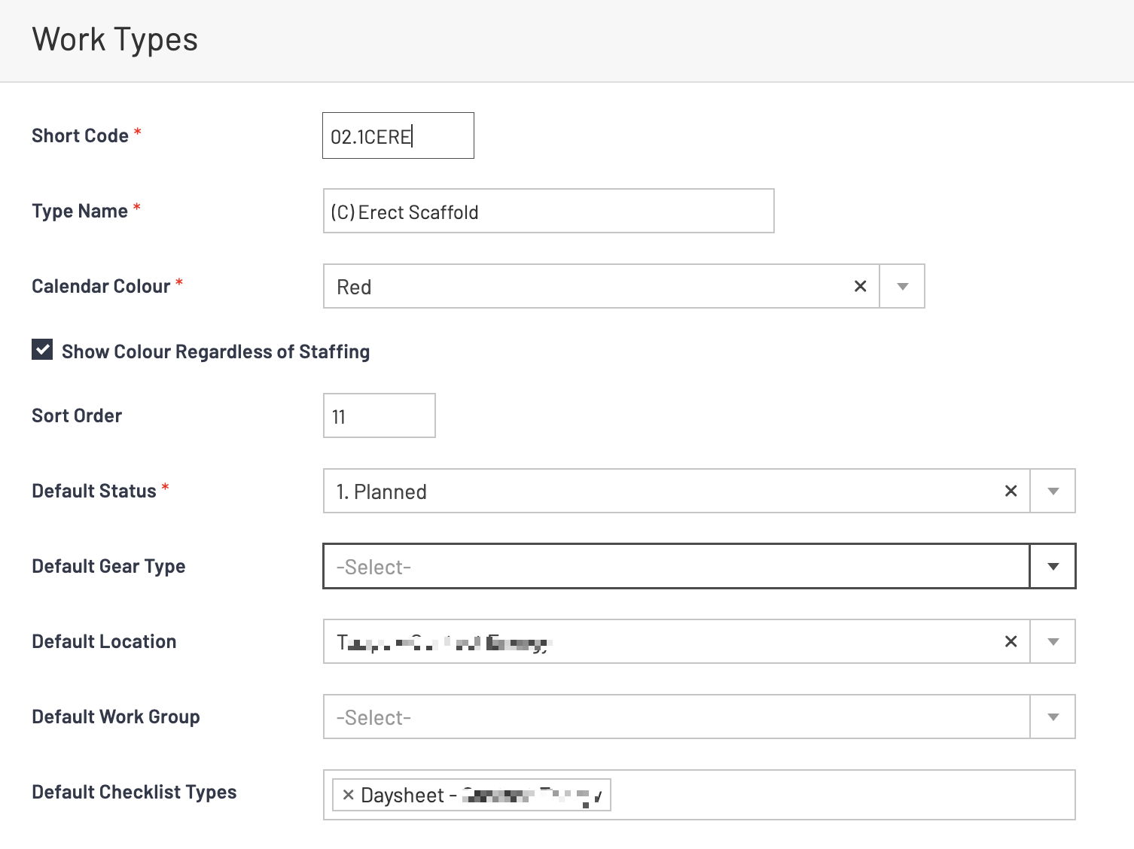This screenshot has width=1134, height=849.
Task: Click the Red value in Calendar Colour
Action: click(x=355, y=288)
